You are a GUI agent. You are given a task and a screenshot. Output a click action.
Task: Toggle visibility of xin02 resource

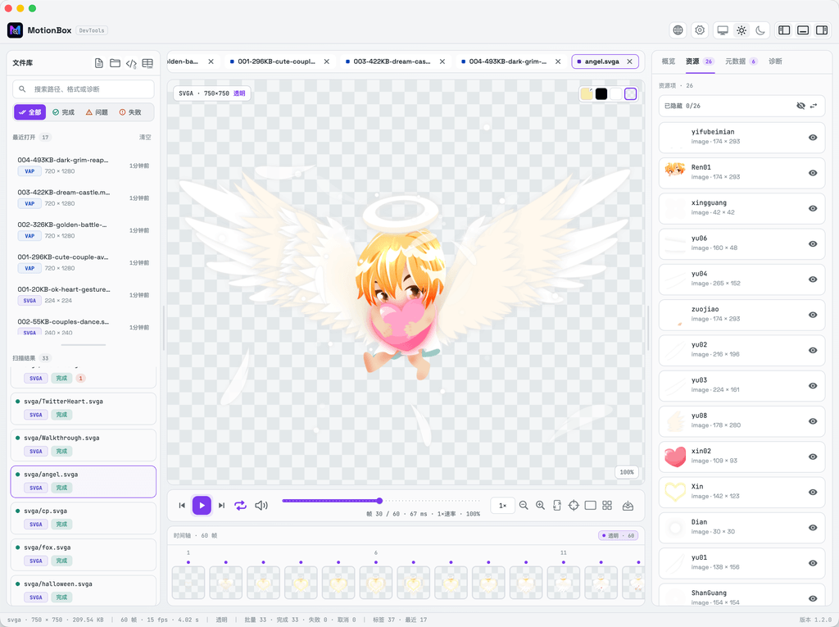coord(813,457)
